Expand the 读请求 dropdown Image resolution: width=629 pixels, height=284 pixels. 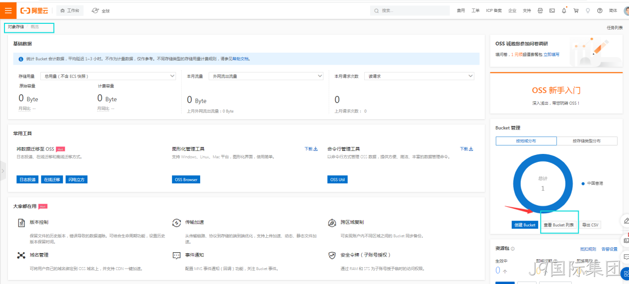(419, 76)
